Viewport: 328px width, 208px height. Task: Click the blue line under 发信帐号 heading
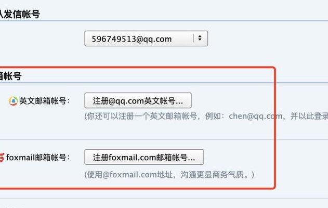tap(164, 21)
